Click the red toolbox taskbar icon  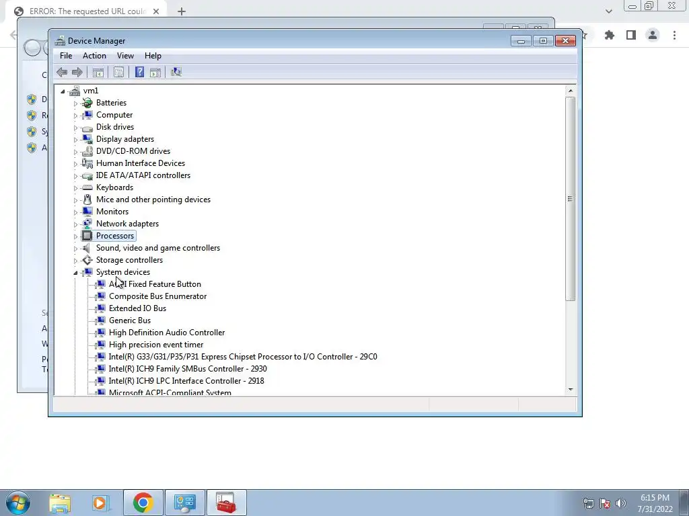(226, 503)
